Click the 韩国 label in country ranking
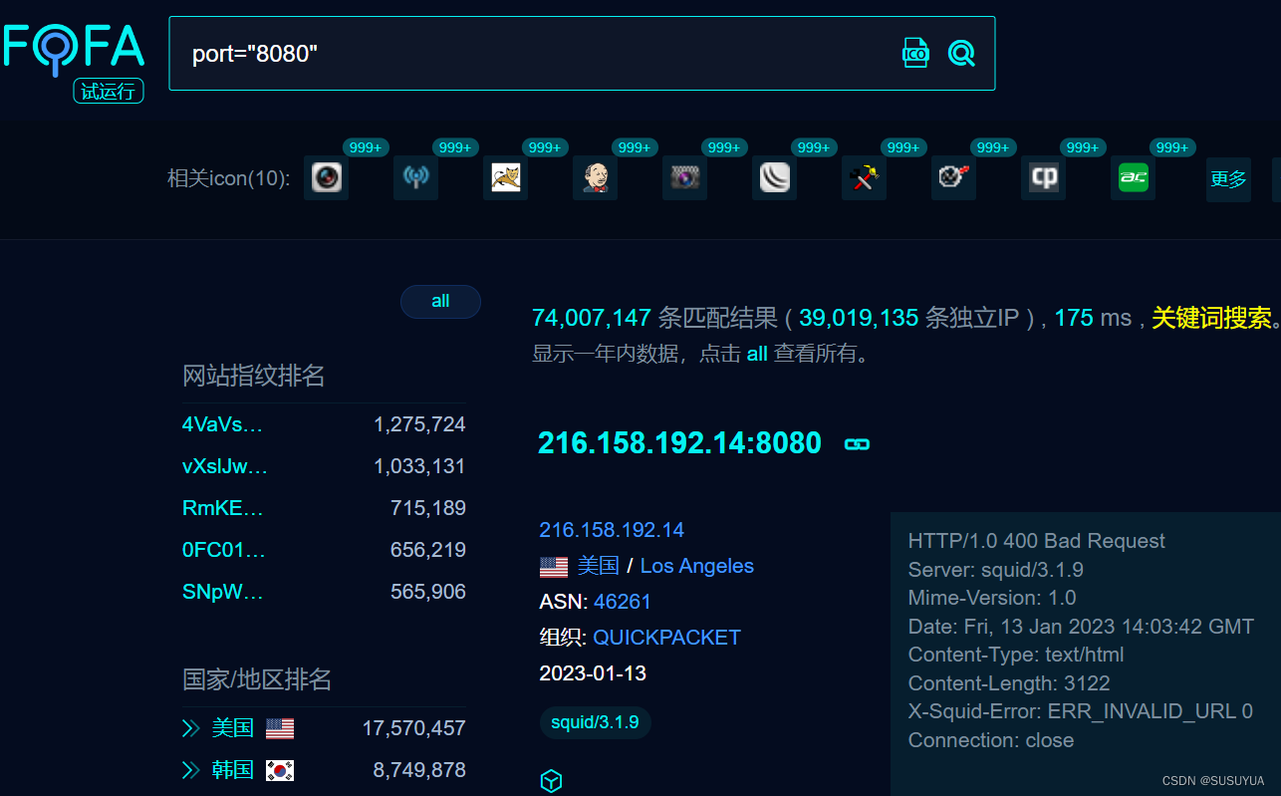Image resolution: width=1281 pixels, height=796 pixels. click(233, 770)
